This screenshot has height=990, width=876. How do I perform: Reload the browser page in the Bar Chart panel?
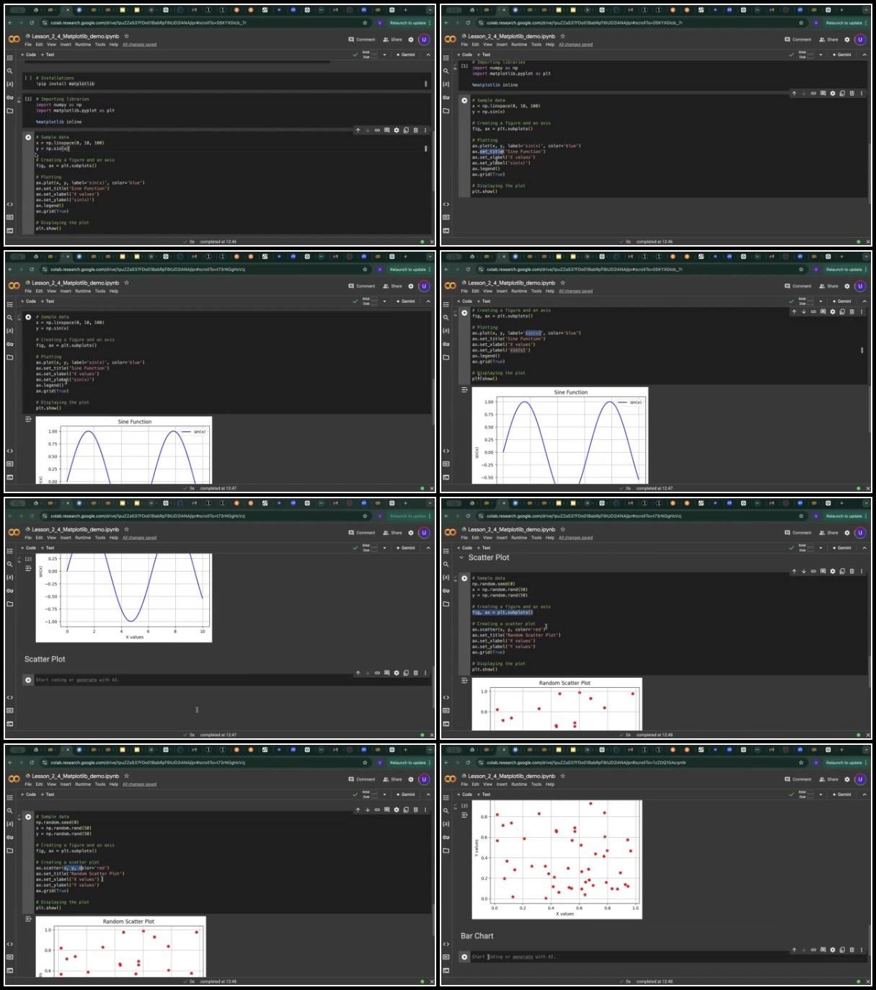468,762
